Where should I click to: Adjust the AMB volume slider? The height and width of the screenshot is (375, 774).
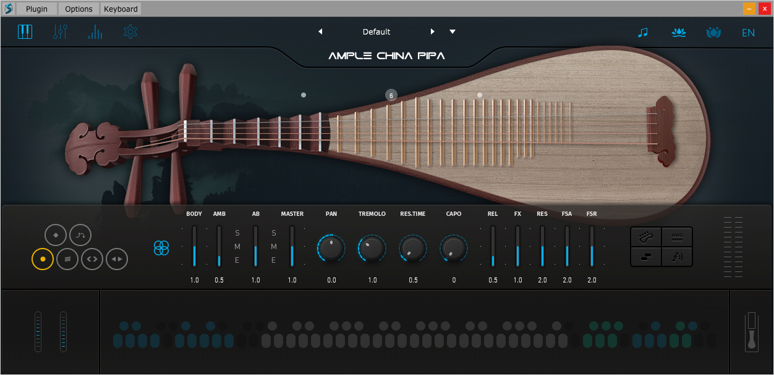coord(219,246)
